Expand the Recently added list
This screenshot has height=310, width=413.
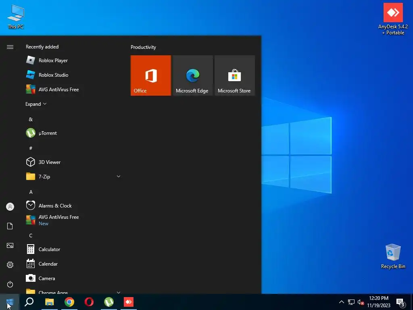[x=36, y=104]
